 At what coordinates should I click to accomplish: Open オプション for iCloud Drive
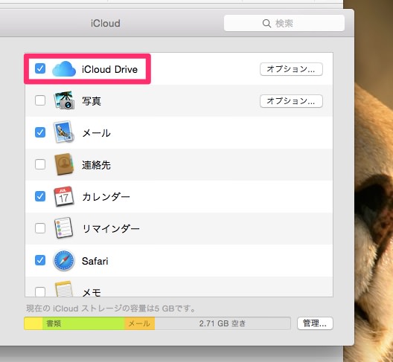pos(291,69)
